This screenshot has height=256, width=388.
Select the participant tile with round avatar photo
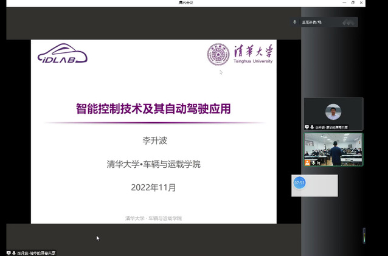[x=333, y=112]
